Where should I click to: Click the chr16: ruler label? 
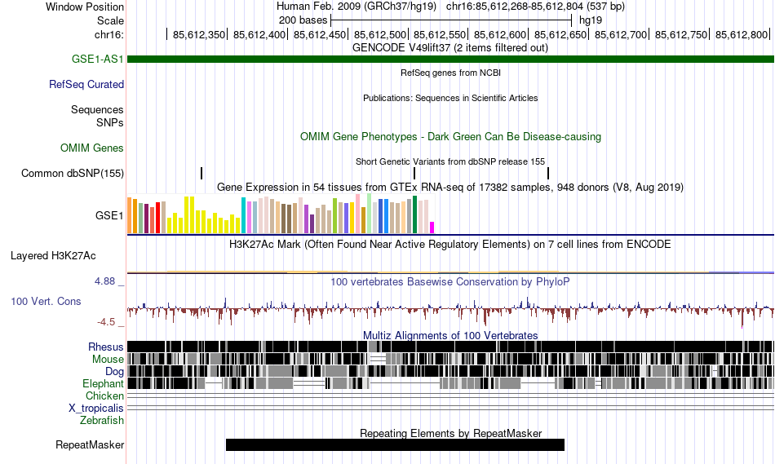(108, 34)
